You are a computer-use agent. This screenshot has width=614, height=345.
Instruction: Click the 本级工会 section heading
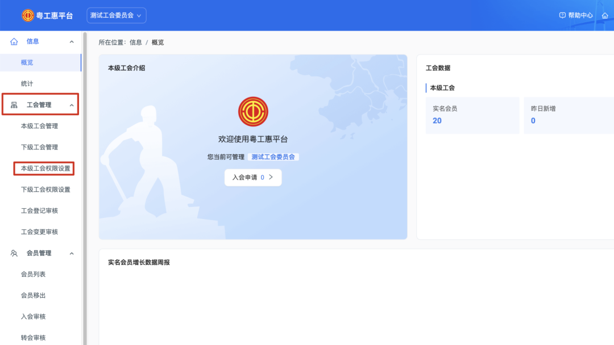442,88
